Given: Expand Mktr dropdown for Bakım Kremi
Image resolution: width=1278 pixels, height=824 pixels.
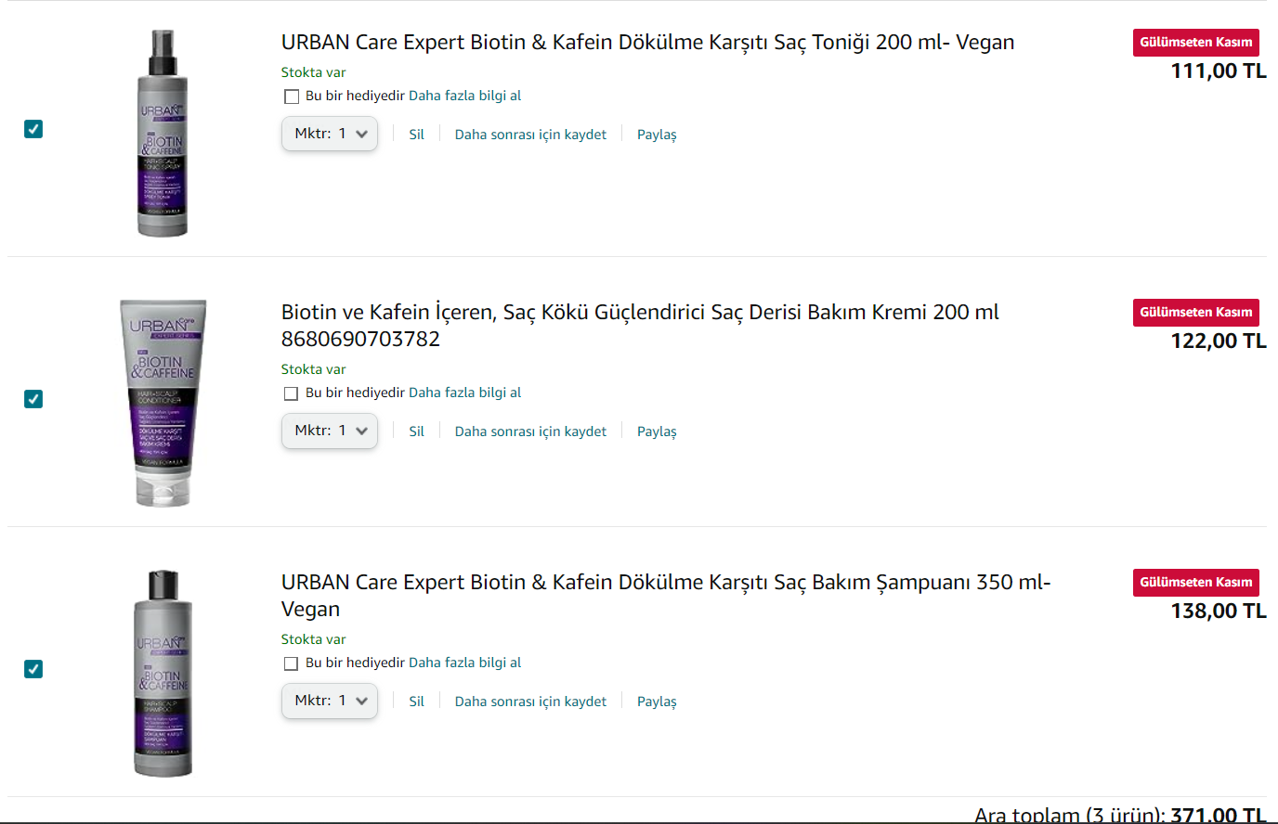Looking at the screenshot, I should click(330, 431).
